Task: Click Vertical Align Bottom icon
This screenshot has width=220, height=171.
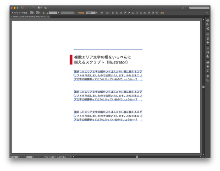Action: pyautogui.click(x=133, y=13)
